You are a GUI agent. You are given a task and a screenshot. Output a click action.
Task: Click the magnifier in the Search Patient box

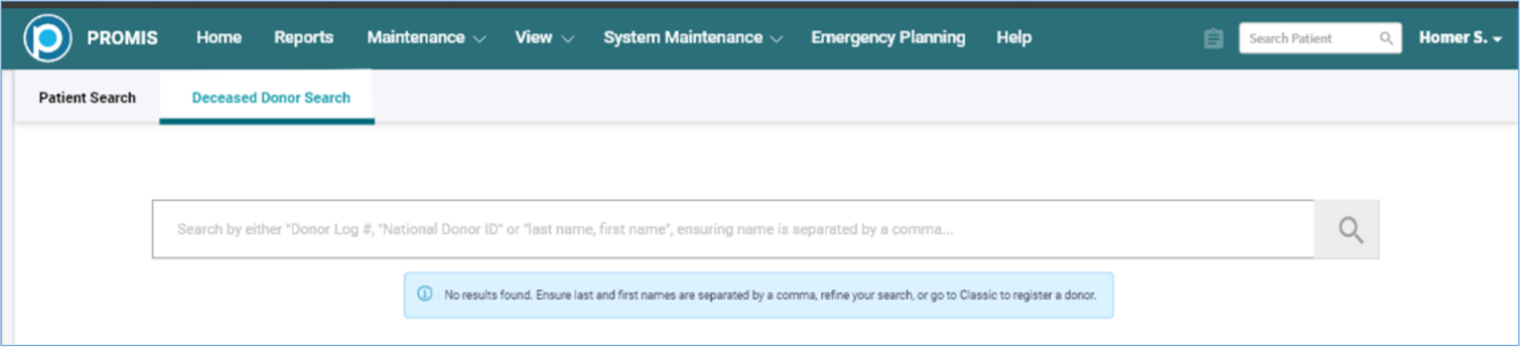1385,38
